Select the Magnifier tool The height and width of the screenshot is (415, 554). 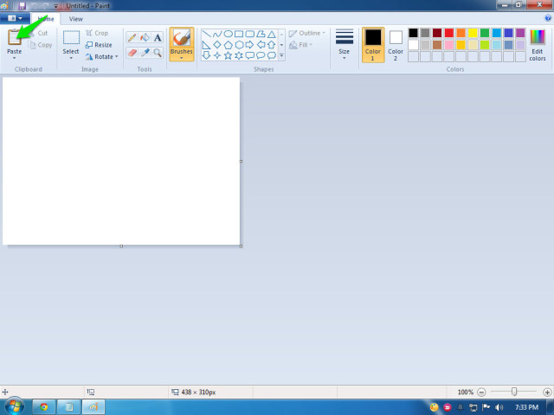158,53
